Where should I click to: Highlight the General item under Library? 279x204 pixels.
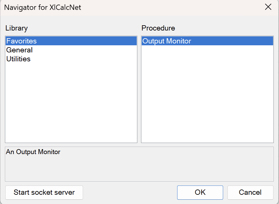[71, 50]
